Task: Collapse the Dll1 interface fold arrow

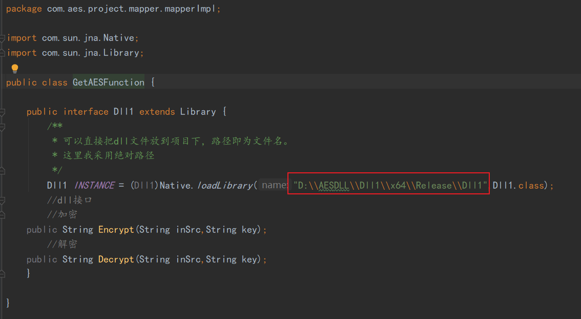Action: click(3, 111)
